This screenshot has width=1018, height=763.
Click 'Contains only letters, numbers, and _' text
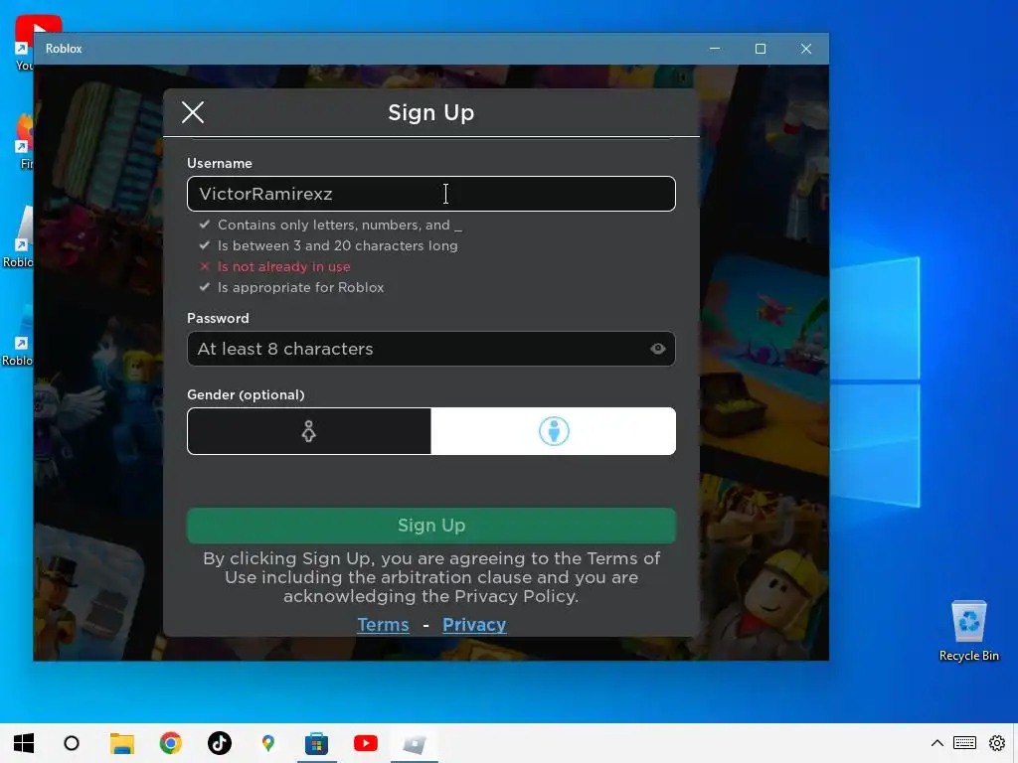pyautogui.click(x=340, y=226)
